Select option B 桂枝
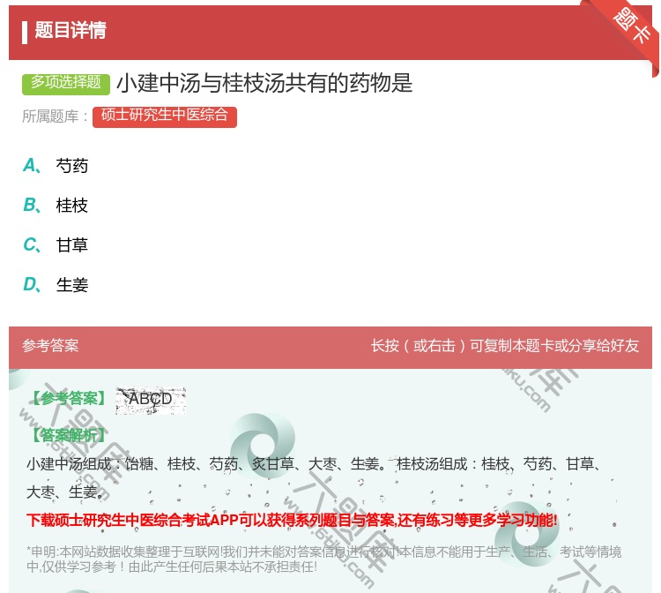This screenshot has width=661, height=593. coord(72,206)
